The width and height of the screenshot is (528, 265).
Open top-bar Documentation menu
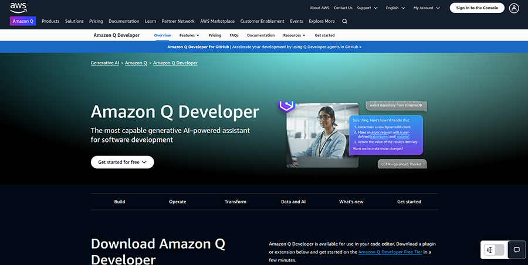click(124, 21)
